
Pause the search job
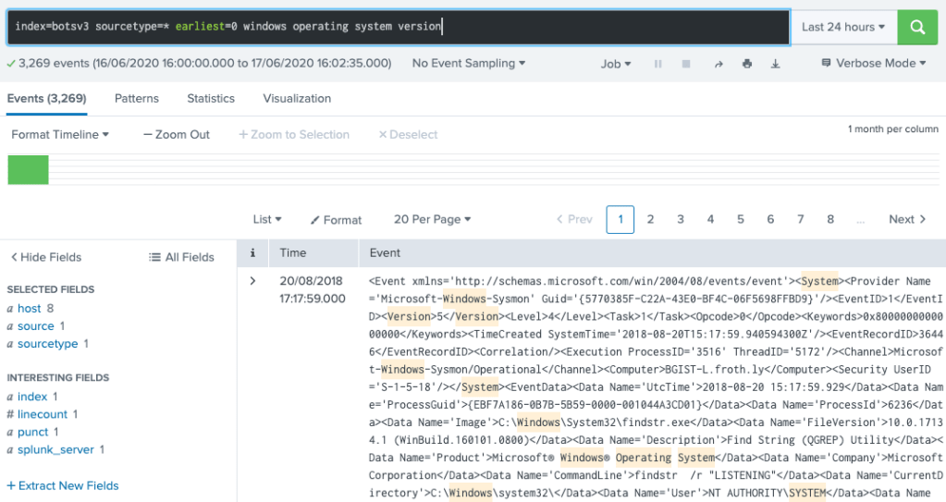pyautogui.click(x=658, y=64)
